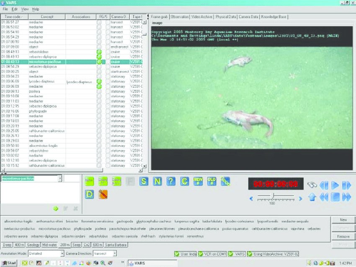356x267 pixels.
Task: Click the left arrow beside shuttle slider
Action: coord(251,199)
